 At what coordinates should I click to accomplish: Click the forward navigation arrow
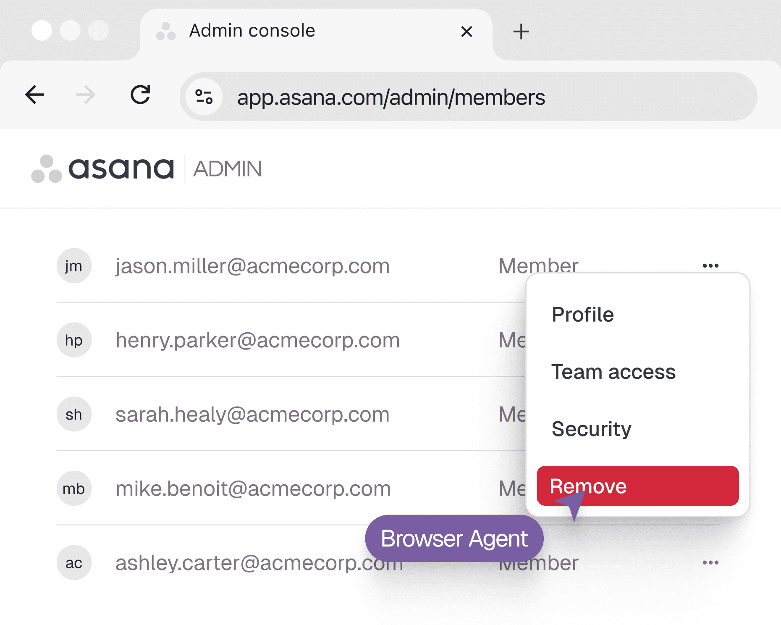point(86,96)
